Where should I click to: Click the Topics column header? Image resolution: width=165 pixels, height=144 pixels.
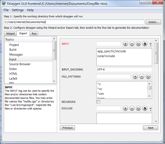[28, 40]
